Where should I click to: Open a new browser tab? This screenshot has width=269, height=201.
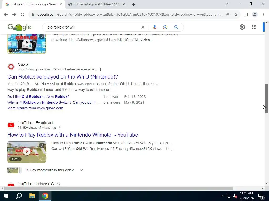point(134,5)
